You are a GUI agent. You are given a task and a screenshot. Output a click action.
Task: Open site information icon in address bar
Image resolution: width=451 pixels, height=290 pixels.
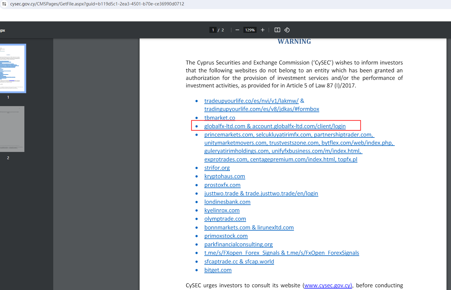point(4,4)
